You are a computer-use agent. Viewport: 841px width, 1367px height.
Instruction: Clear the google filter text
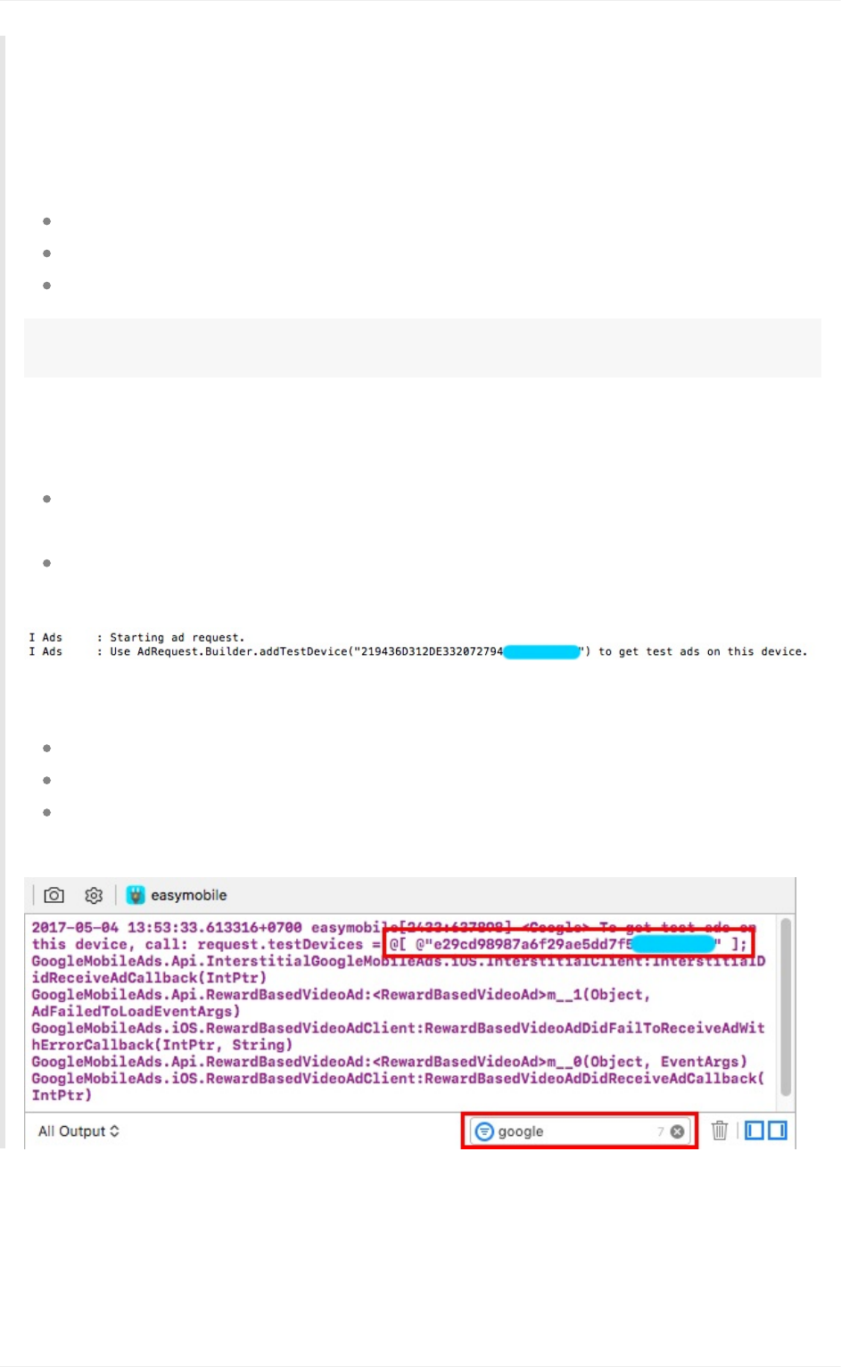pyautogui.click(x=678, y=1131)
